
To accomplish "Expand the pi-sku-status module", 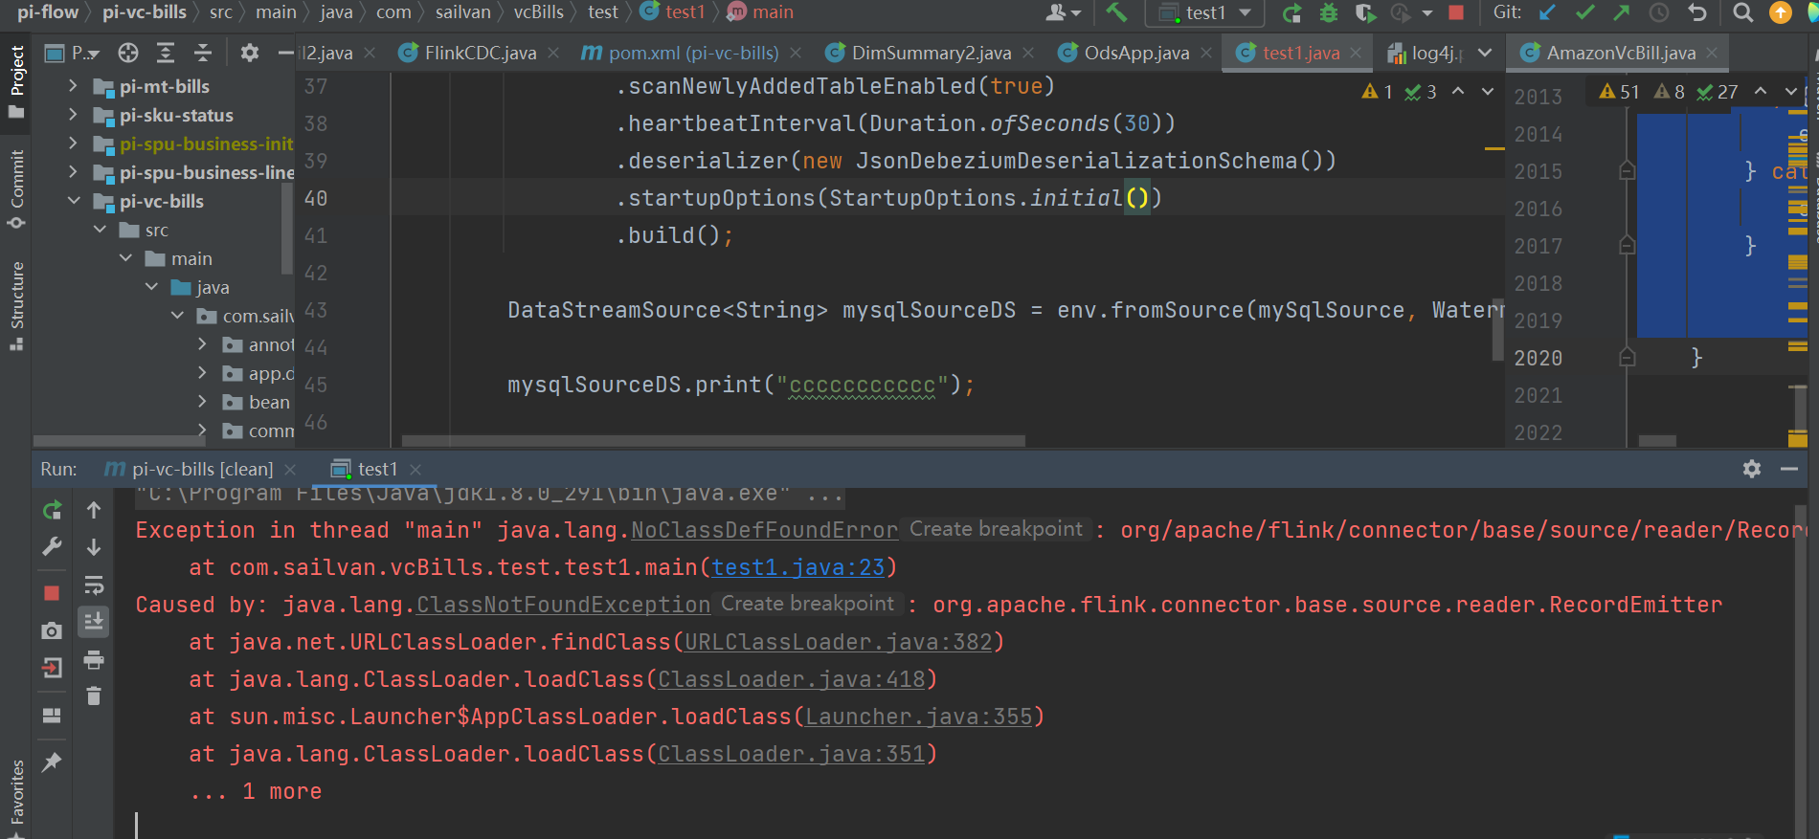I will (x=73, y=115).
